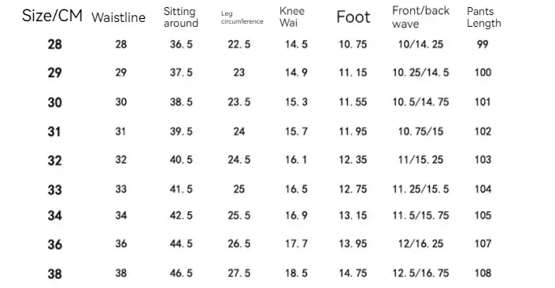555x288 pixels.
Task: Click the Knee Wai header
Action: [292, 17]
